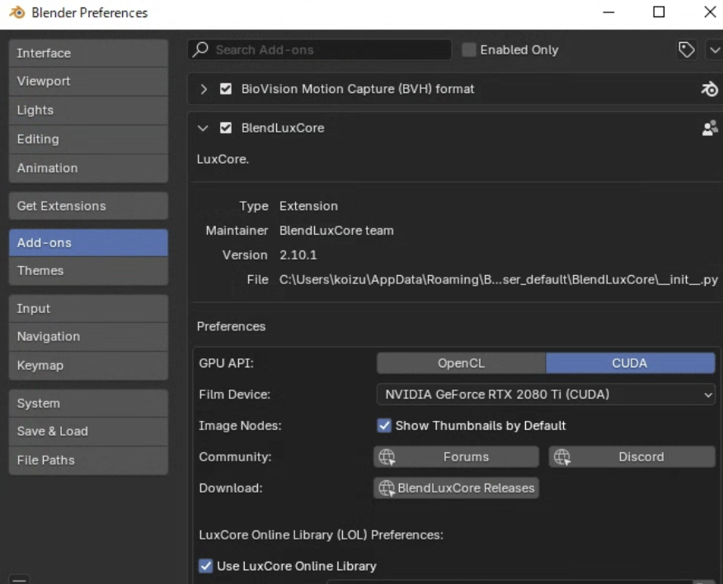Click the tag filter icon beside search
The width and height of the screenshot is (723, 584).
coord(686,50)
